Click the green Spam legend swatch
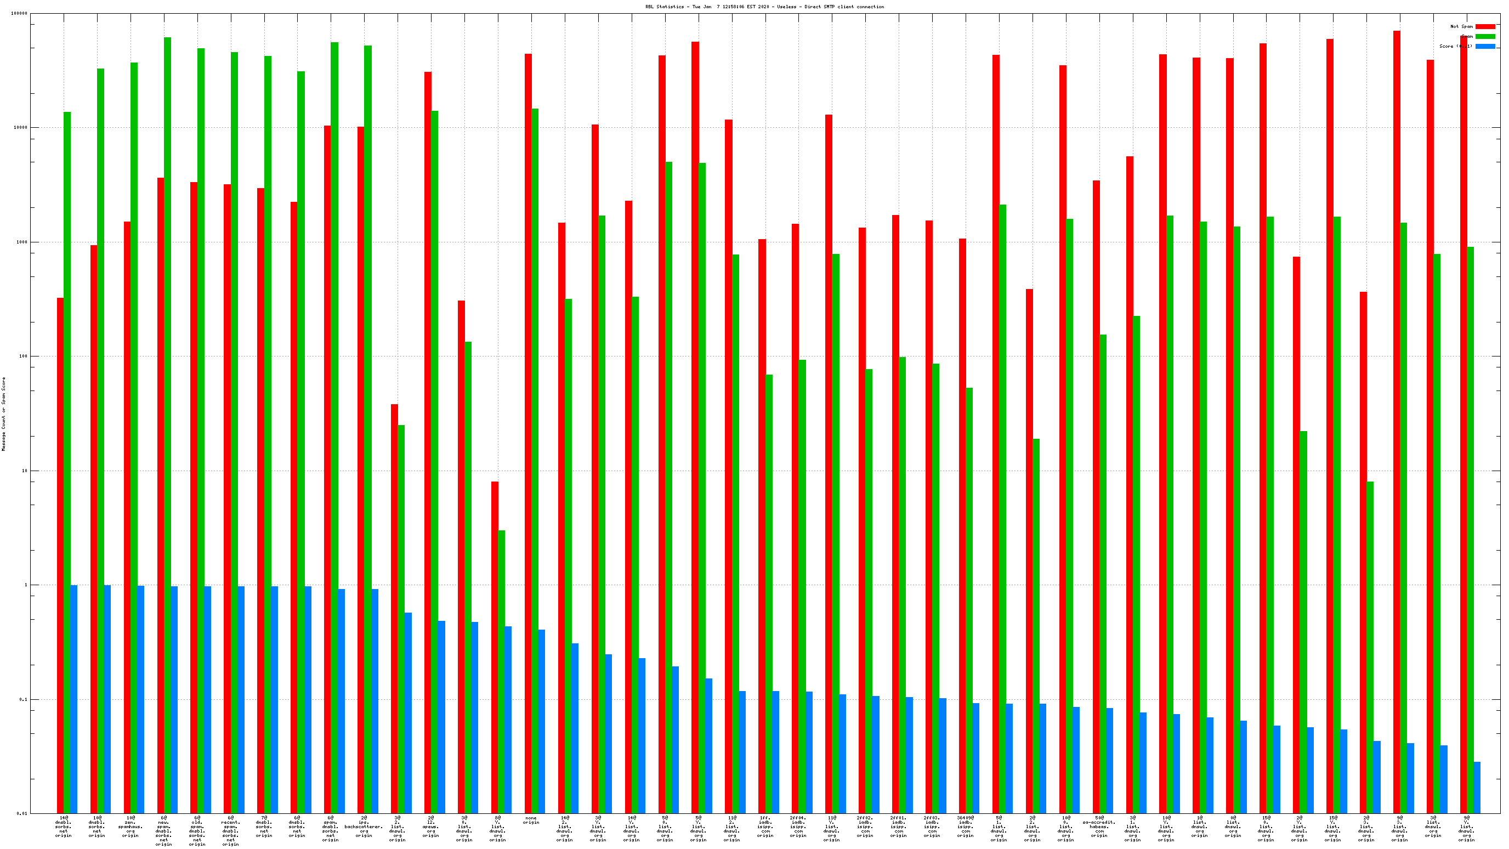 [x=1484, y=36]
